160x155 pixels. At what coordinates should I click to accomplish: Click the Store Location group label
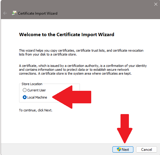(32, 84)
